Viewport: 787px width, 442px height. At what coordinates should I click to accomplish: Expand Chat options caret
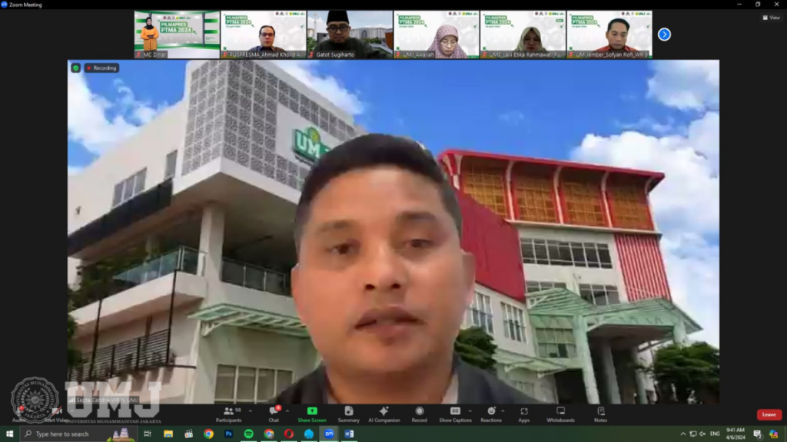(x=287, y=411)
